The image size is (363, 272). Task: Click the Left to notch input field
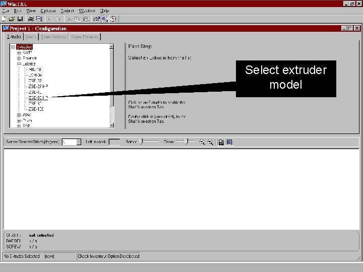(114, 142)
